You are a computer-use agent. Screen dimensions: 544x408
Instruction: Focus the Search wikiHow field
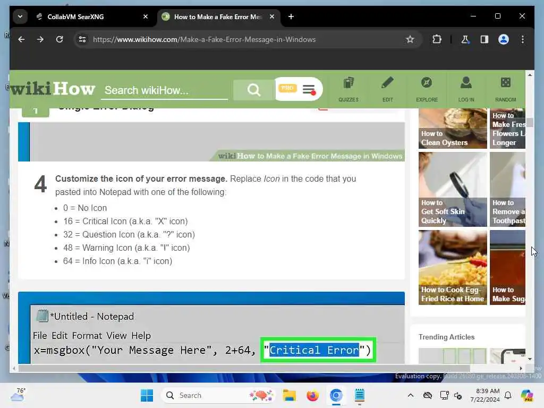(165, 90)
